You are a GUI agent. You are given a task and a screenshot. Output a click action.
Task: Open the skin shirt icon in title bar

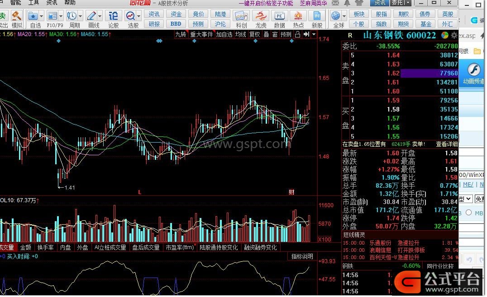[359, 3]
